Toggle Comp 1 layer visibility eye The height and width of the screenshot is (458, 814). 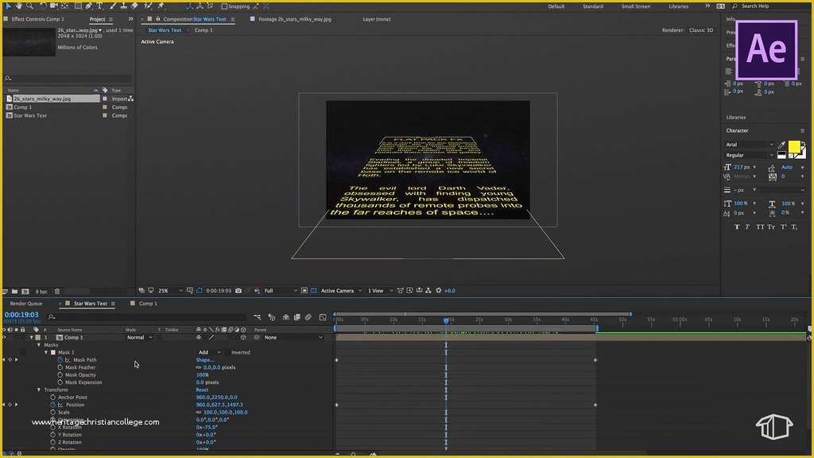(x=4, y=337)
